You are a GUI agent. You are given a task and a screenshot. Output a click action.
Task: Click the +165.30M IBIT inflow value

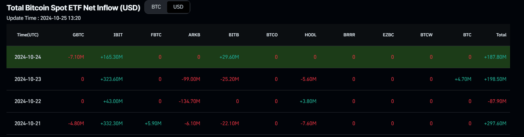pos(111,57)
